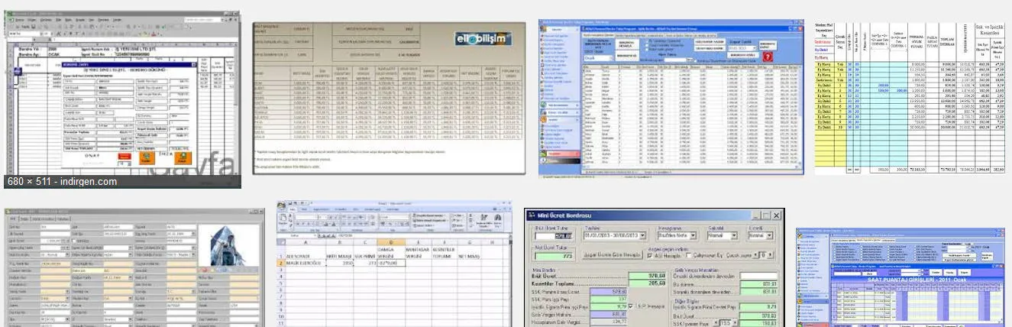The image size is (1012, 327).
Task: Open the Saat Puantaj Girişleri thumbnail
Action: click(x=904, y=277)
